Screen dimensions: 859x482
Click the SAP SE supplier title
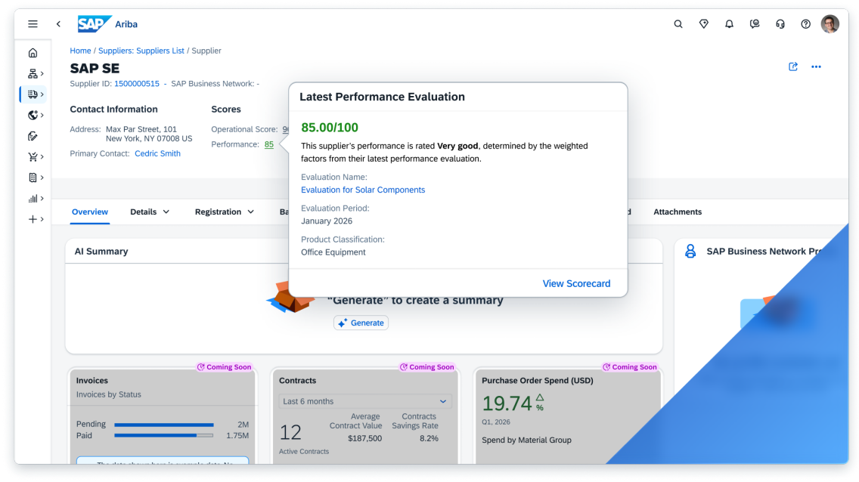(95, 69)
